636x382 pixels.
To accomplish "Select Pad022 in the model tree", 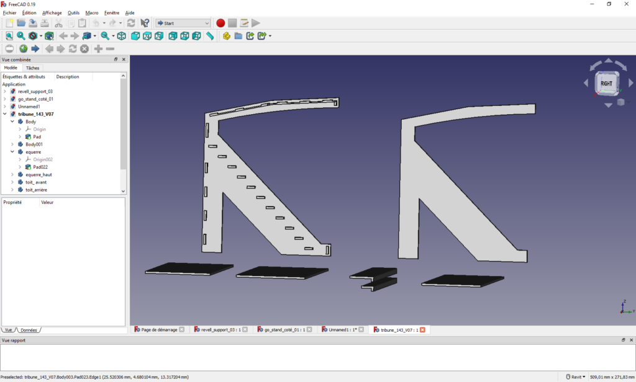I will point(41,167).
